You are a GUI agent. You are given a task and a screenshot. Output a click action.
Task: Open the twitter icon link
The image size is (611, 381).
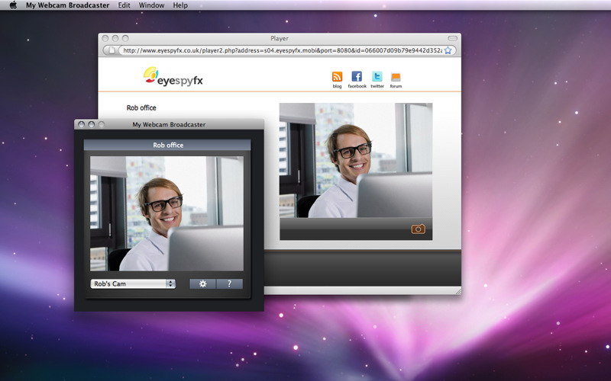click(377, 76)
